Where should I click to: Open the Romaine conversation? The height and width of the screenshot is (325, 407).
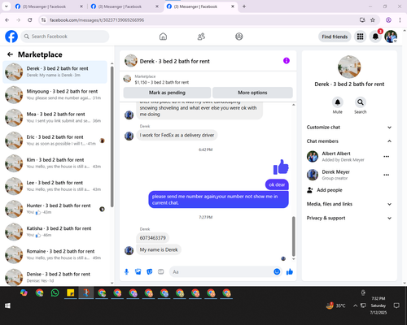(x=55, y=254)
